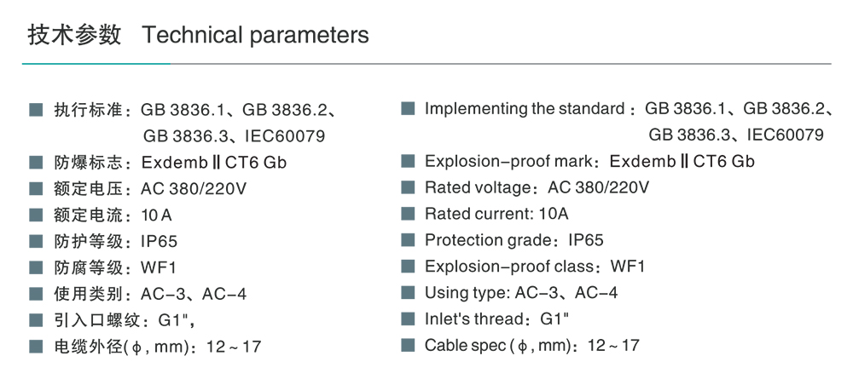Click the bullet beside Implementing the standard
The height and width of the screenshot is (379, 853).
408,109
